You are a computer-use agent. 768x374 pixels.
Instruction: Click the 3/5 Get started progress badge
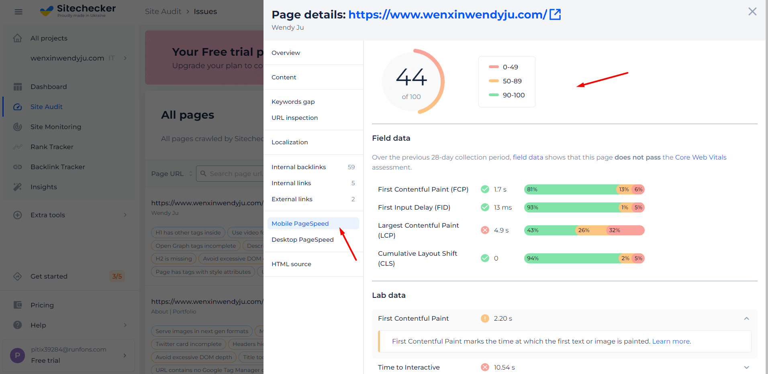(x=117, y=276)
